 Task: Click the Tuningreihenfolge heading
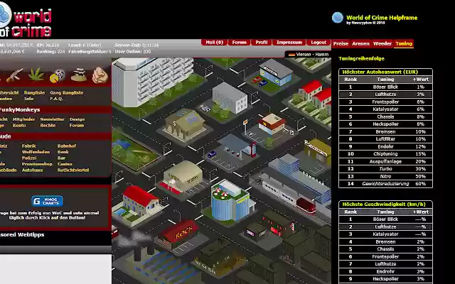pyautogui.click(x=361, y=58)
